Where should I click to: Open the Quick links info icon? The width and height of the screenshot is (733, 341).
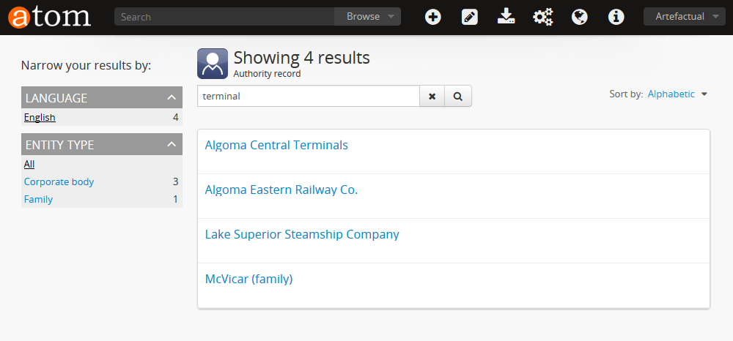(x=616, y=17)
